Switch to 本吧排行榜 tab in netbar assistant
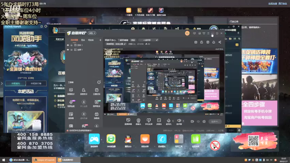 (36, 84)
